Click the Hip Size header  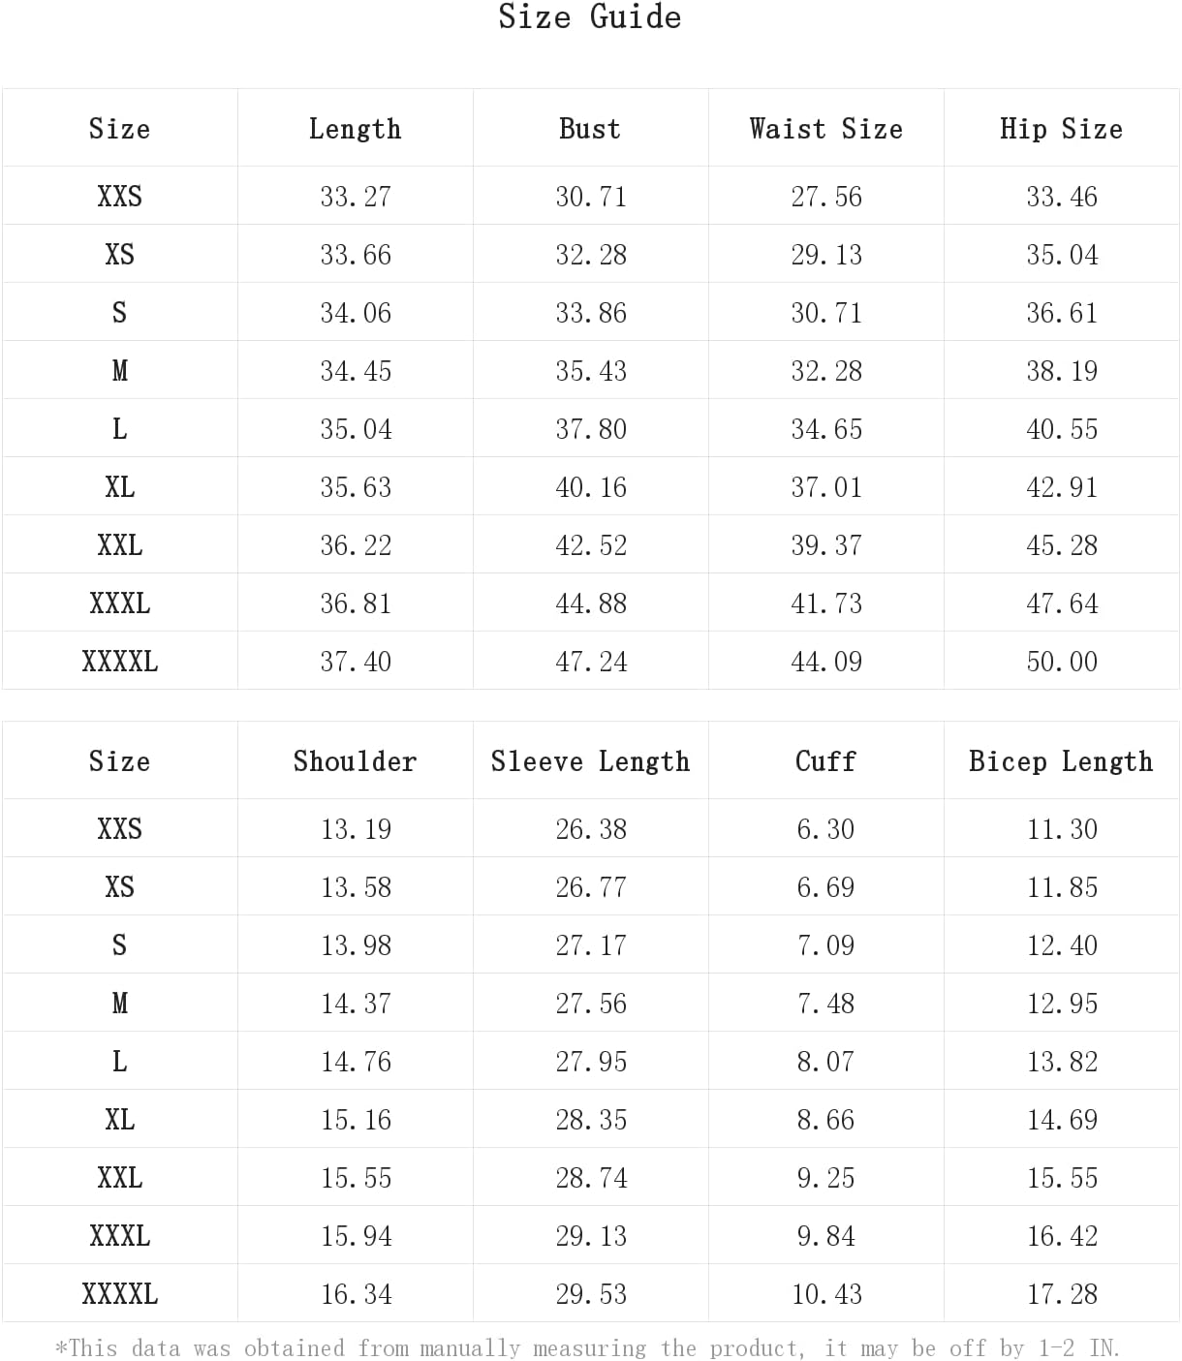point(1061,129)
